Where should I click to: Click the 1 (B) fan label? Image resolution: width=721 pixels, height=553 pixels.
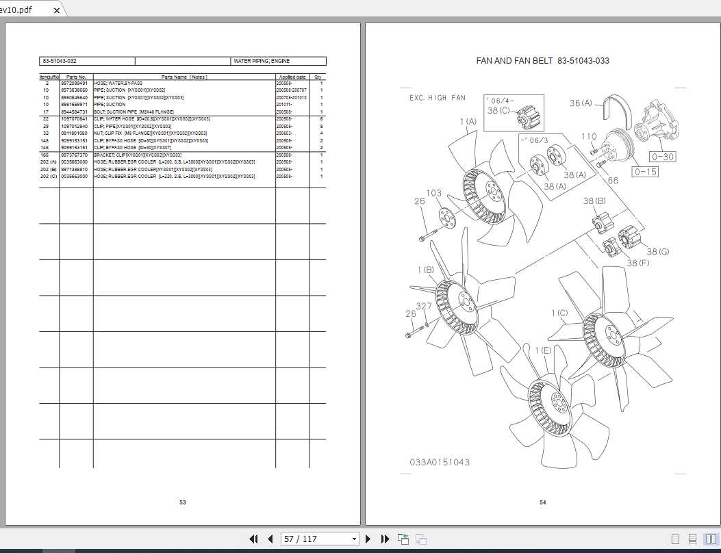click(x=425, y=270)
